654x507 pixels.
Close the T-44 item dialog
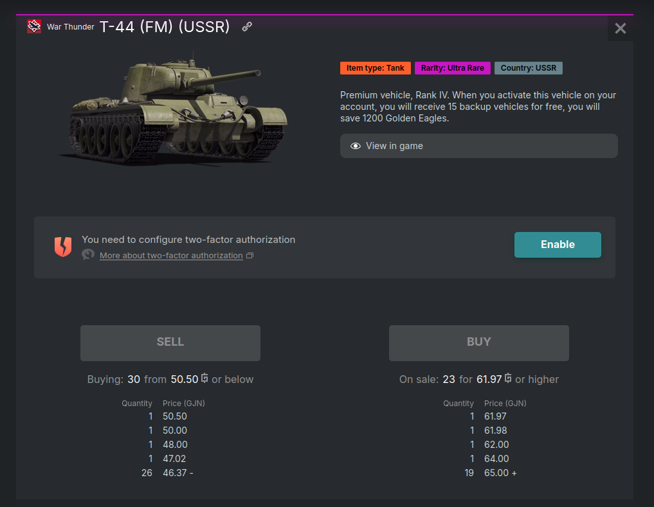(x=620, y=28)
